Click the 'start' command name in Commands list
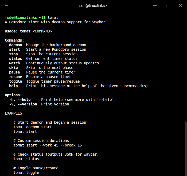 (14, 49)
